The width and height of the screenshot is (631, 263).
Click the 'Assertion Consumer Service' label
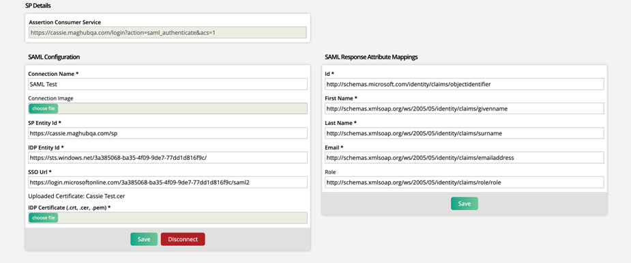(65, 22)
